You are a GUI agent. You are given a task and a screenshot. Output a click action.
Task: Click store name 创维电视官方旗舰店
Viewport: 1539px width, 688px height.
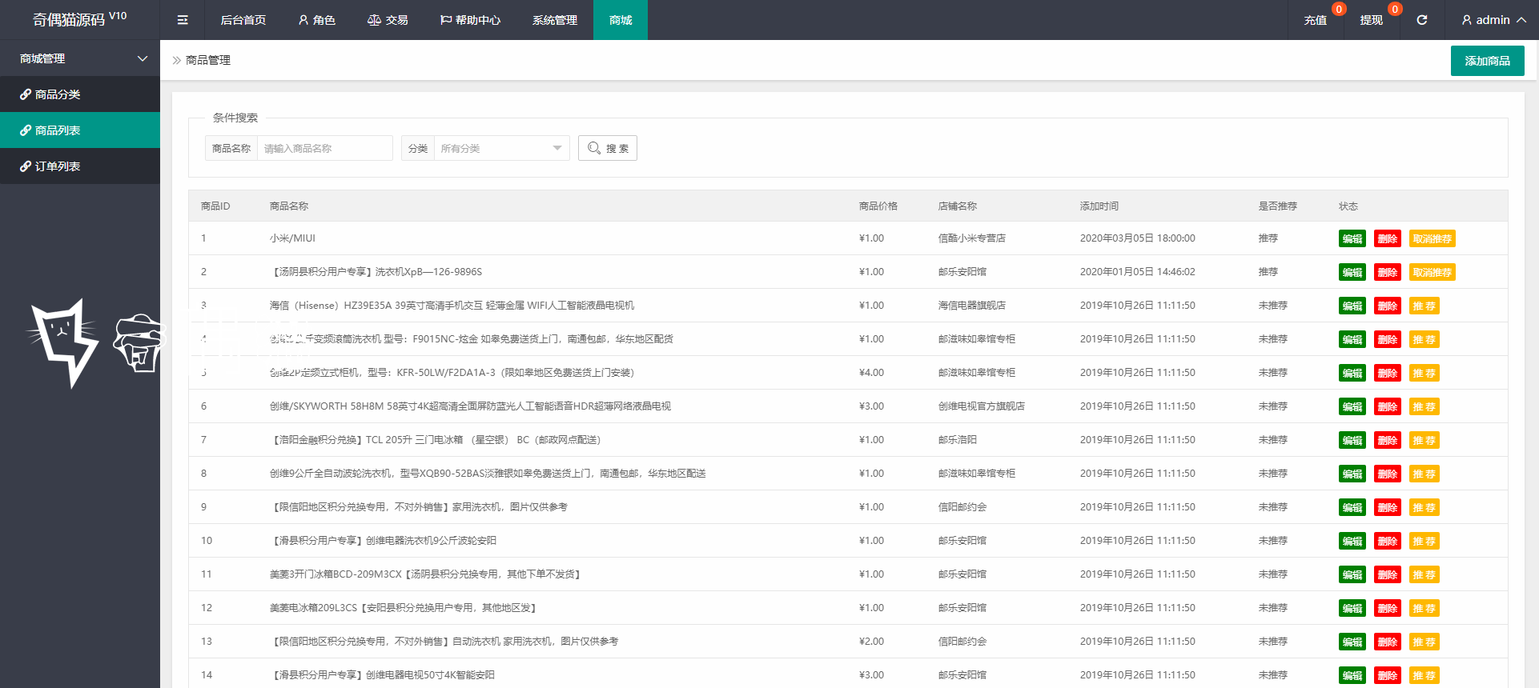point(981,406)
